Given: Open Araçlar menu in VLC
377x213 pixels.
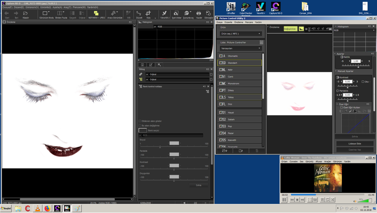Looking at the screenshot, I should point(328,161).
